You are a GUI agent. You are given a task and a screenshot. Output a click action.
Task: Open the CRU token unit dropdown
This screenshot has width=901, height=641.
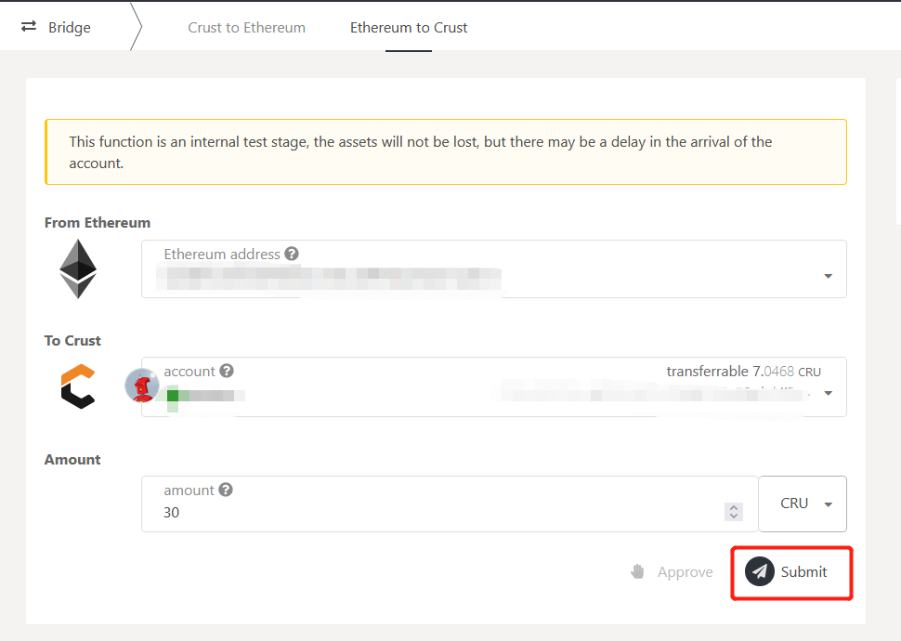pyautogui.click(x=803, y=504)
